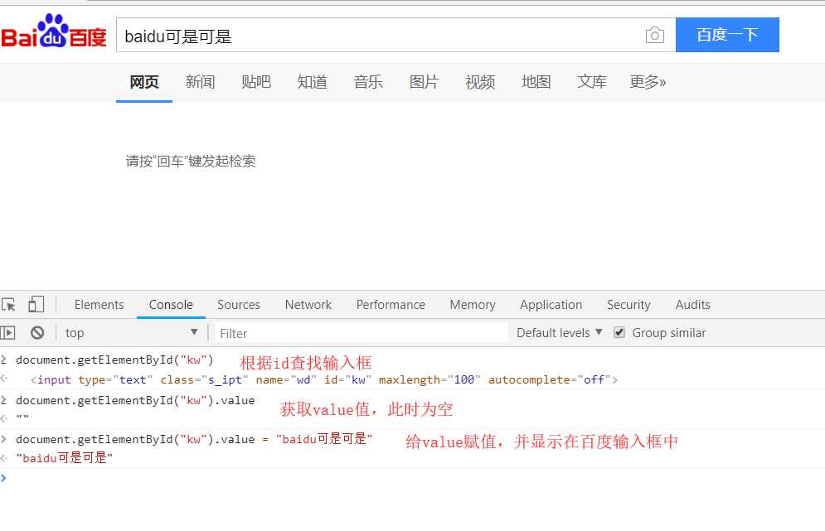Screen dimensions: 825x531
Task: Open the Memory tab
Action: (473, 304)
